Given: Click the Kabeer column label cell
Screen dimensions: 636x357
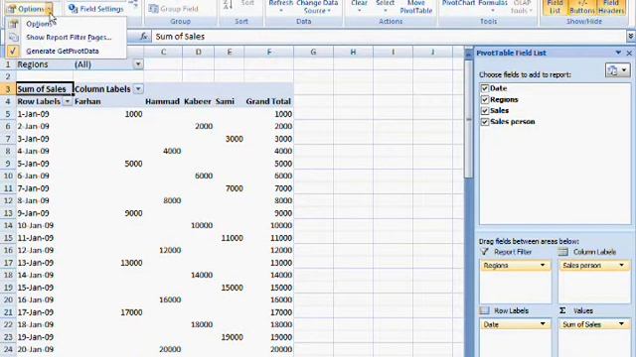Looking at the screenshot, I should coord(198,101).
